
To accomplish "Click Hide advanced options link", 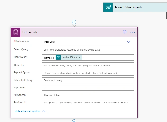I will (28, 111).
